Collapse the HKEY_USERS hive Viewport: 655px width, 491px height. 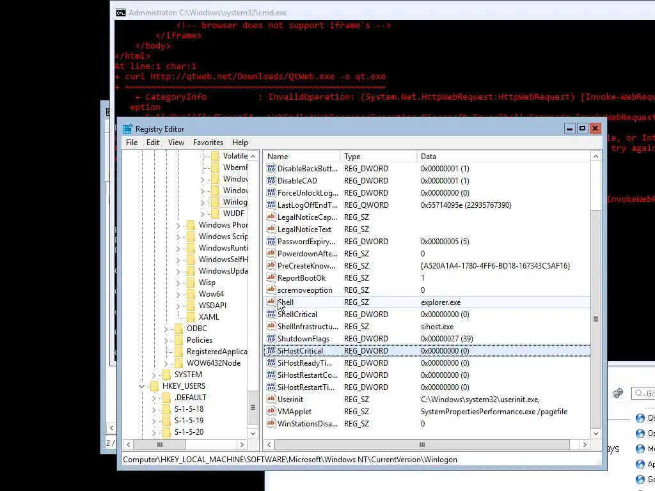click(x=141, y=386)
